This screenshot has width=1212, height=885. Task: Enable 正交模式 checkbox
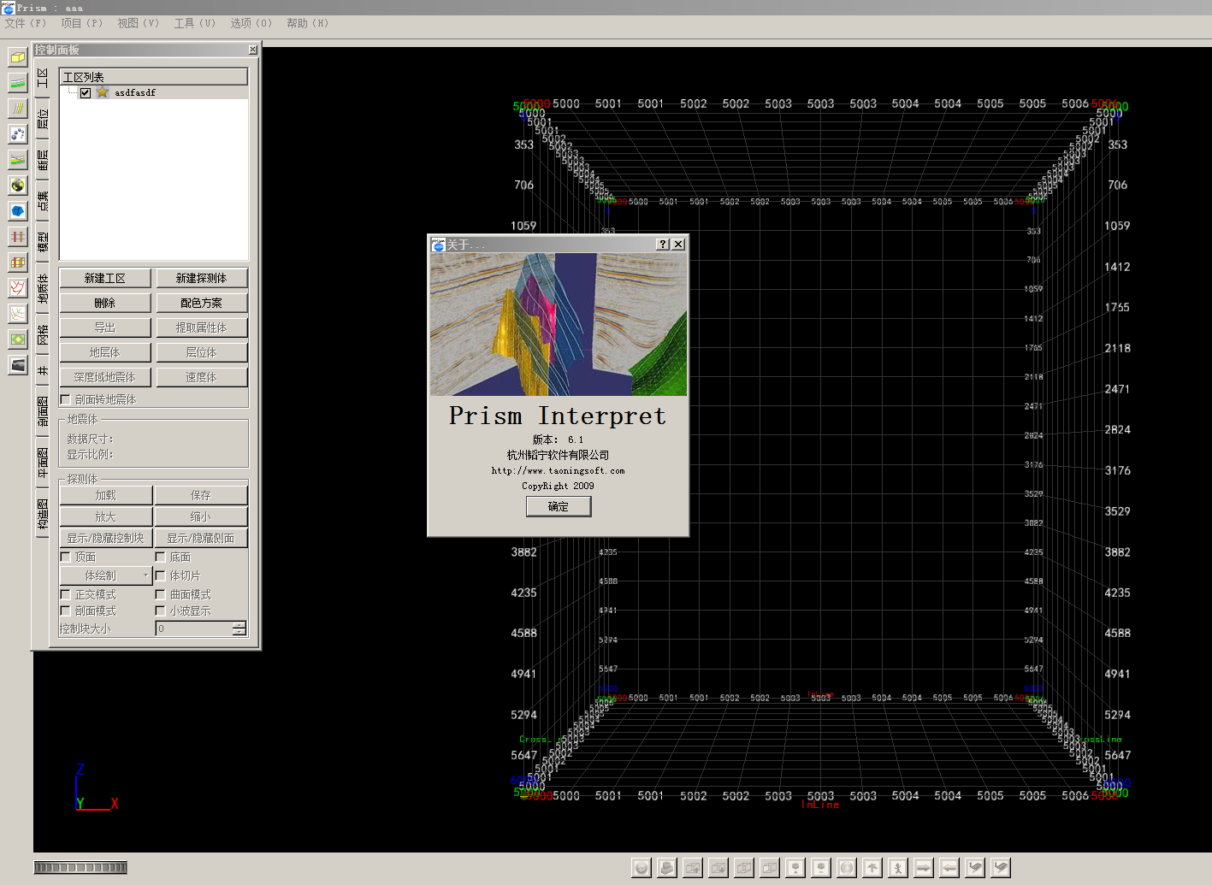click(x=65, y=594)
